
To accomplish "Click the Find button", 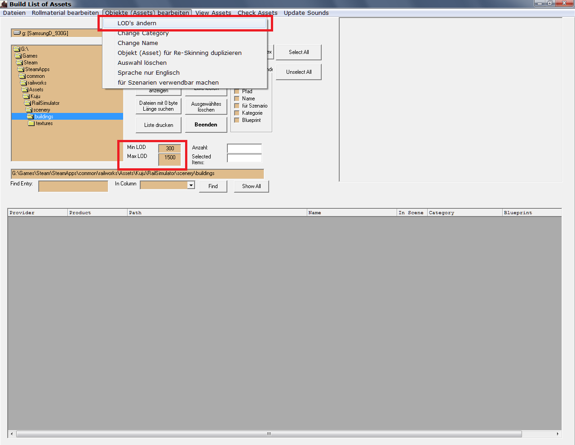I will pos(213,186).
